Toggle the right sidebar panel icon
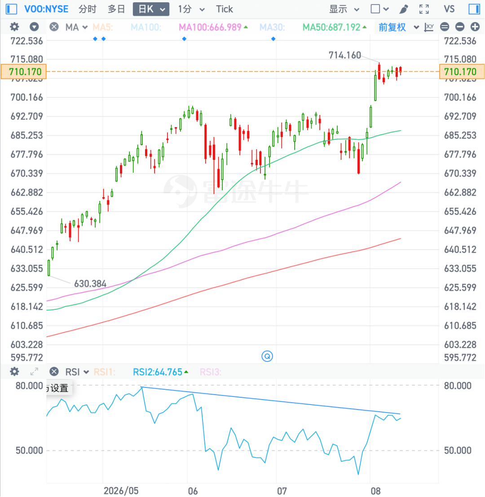Image resolution: width=485 pixels, height=497 pixels. [474, 9]
